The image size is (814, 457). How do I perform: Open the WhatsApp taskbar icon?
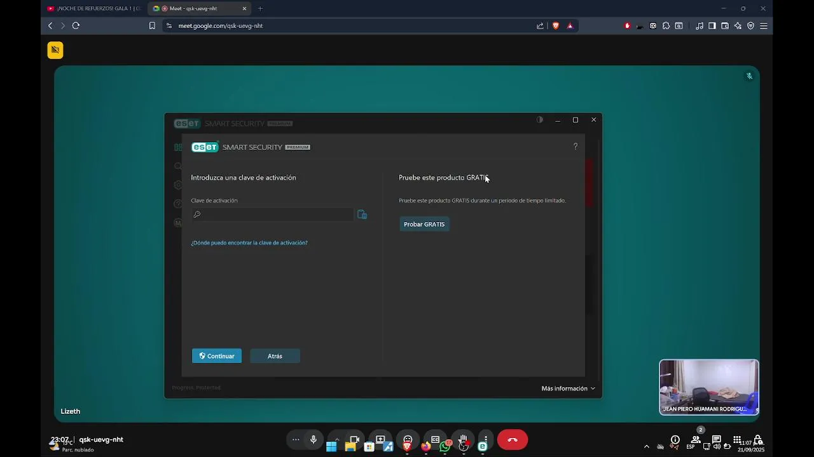pos(445,447)
